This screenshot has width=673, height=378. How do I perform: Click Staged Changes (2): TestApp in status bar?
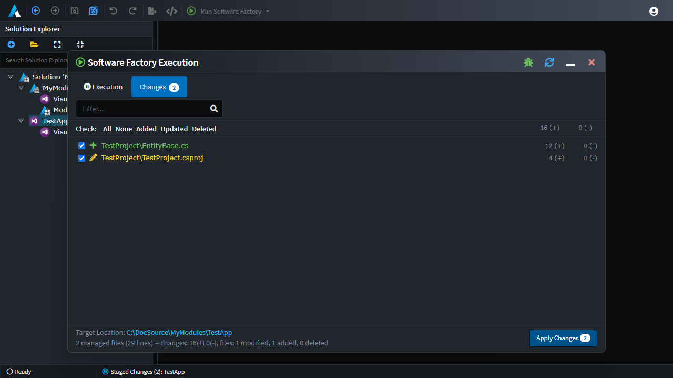point(144,372)
